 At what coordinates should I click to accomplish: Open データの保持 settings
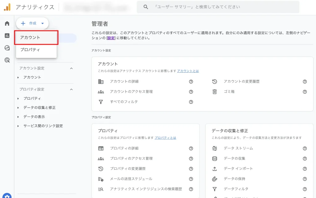click(x=235, y=179)
